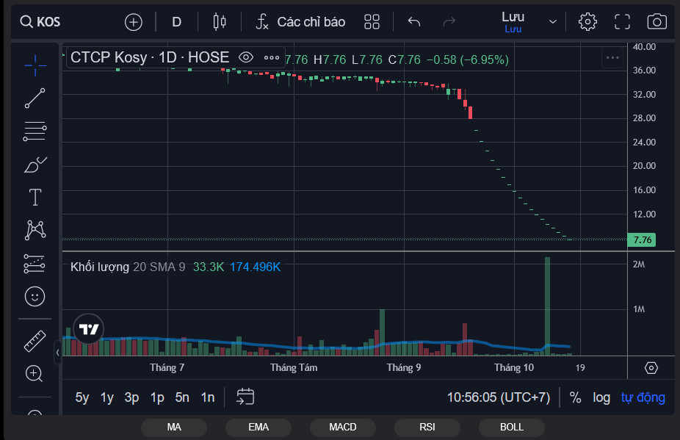Screen dimensions: 680x440
Task: Toggle visibility of CTCP Kosy series
Action: pos(246,57)
